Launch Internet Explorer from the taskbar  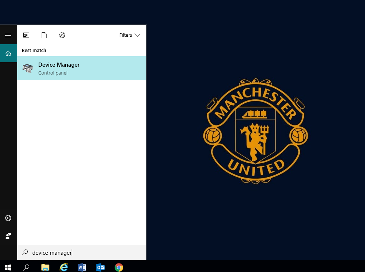[64, 267]
